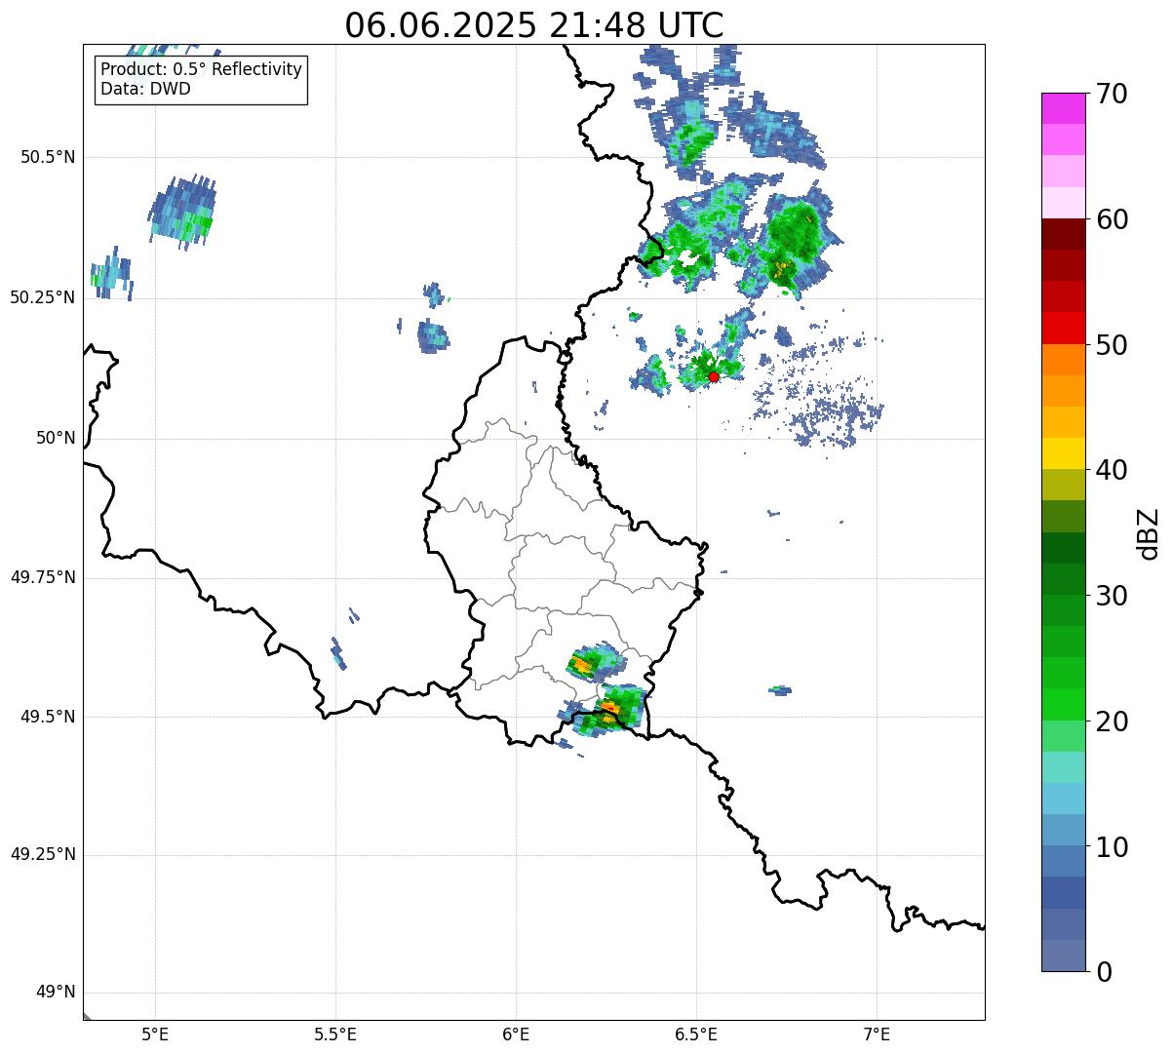Click the colorbar tick label "70"

tap(1112, 95)
